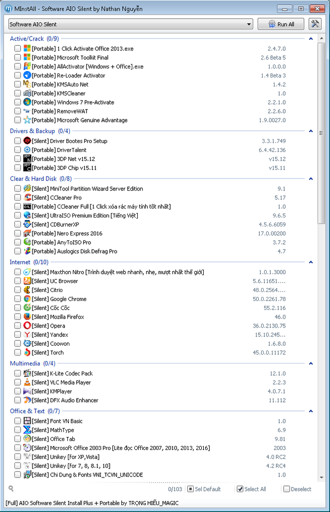Click the KMSAuto Net icon
Image resolution: width=330 pixels, height=512 pixels.
coord(27,84)
